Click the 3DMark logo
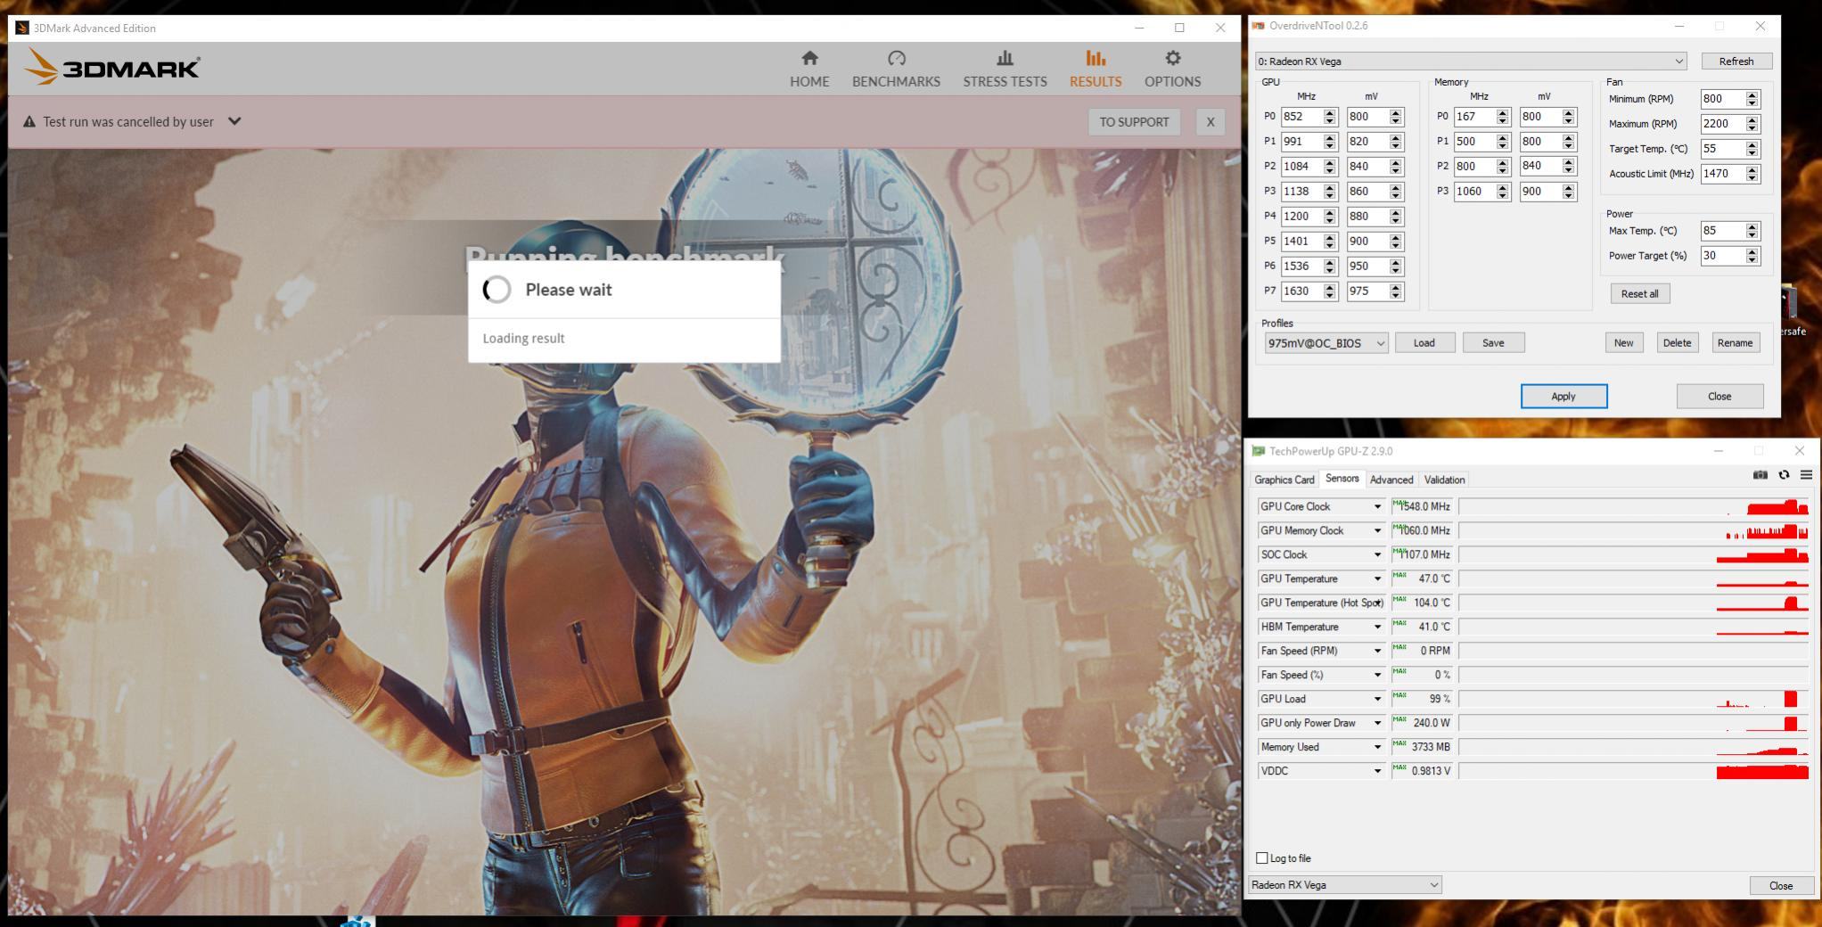This screenshot has height=927, width=1822. click(x=112, y=67)
